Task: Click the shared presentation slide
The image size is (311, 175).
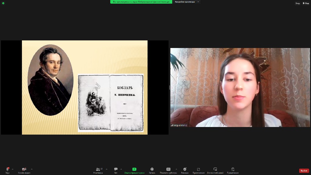Action: [x=85, y=87]
